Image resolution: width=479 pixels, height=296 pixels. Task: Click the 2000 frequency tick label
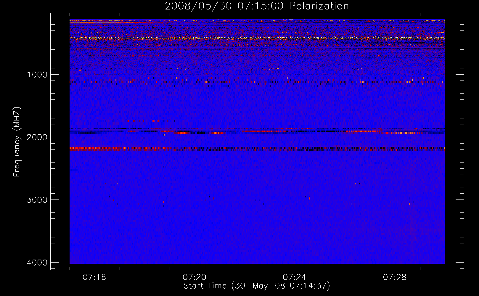tap(37, 137)
